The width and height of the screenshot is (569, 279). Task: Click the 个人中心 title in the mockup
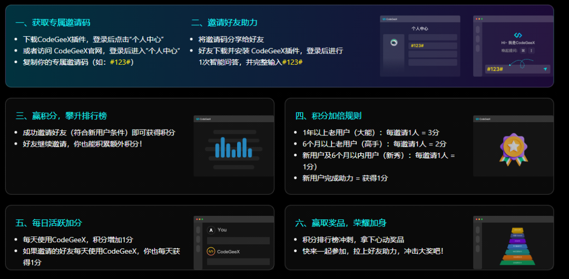click(420, 28)
